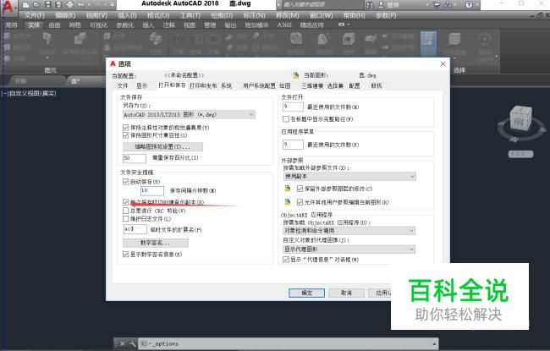Enable 总是进行 CRC 校验 checkbox
This screenshot has width=550, height=351.
click(125, 211)
